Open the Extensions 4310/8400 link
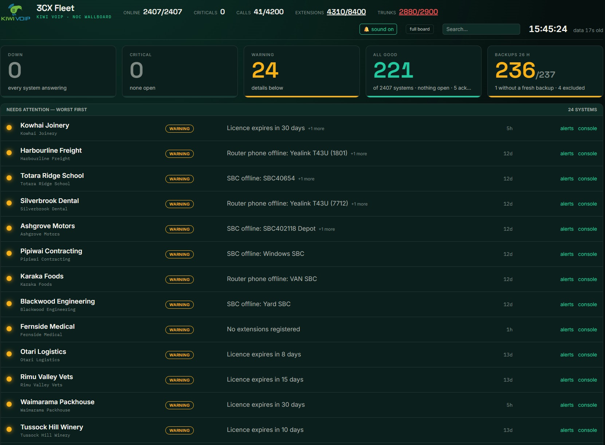This screenshot has height=445, width=605. 346,12
